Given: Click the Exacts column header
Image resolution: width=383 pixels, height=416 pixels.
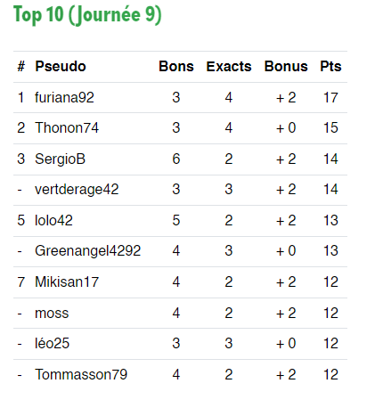Looking at the screenshot, I should pos(229,66).
